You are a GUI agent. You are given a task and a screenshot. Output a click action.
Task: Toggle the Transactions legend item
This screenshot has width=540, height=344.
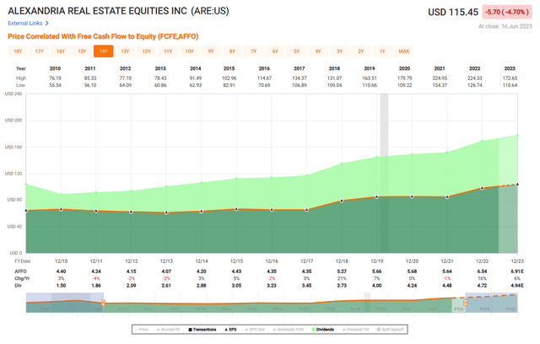(202, 330)
